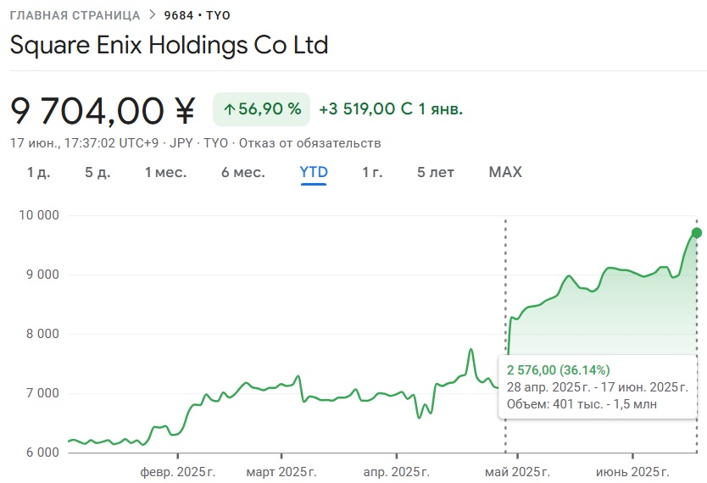Click the breadcrumb chevron separator

pos(152,14)
